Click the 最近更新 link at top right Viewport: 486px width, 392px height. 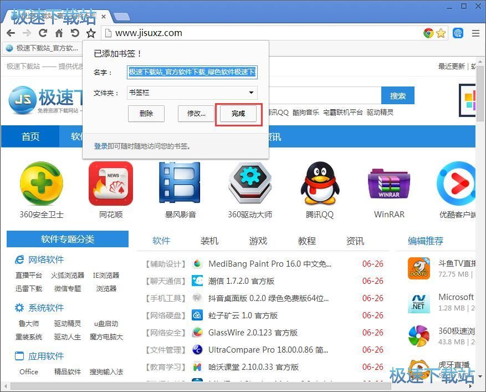(x=451, y=66)
